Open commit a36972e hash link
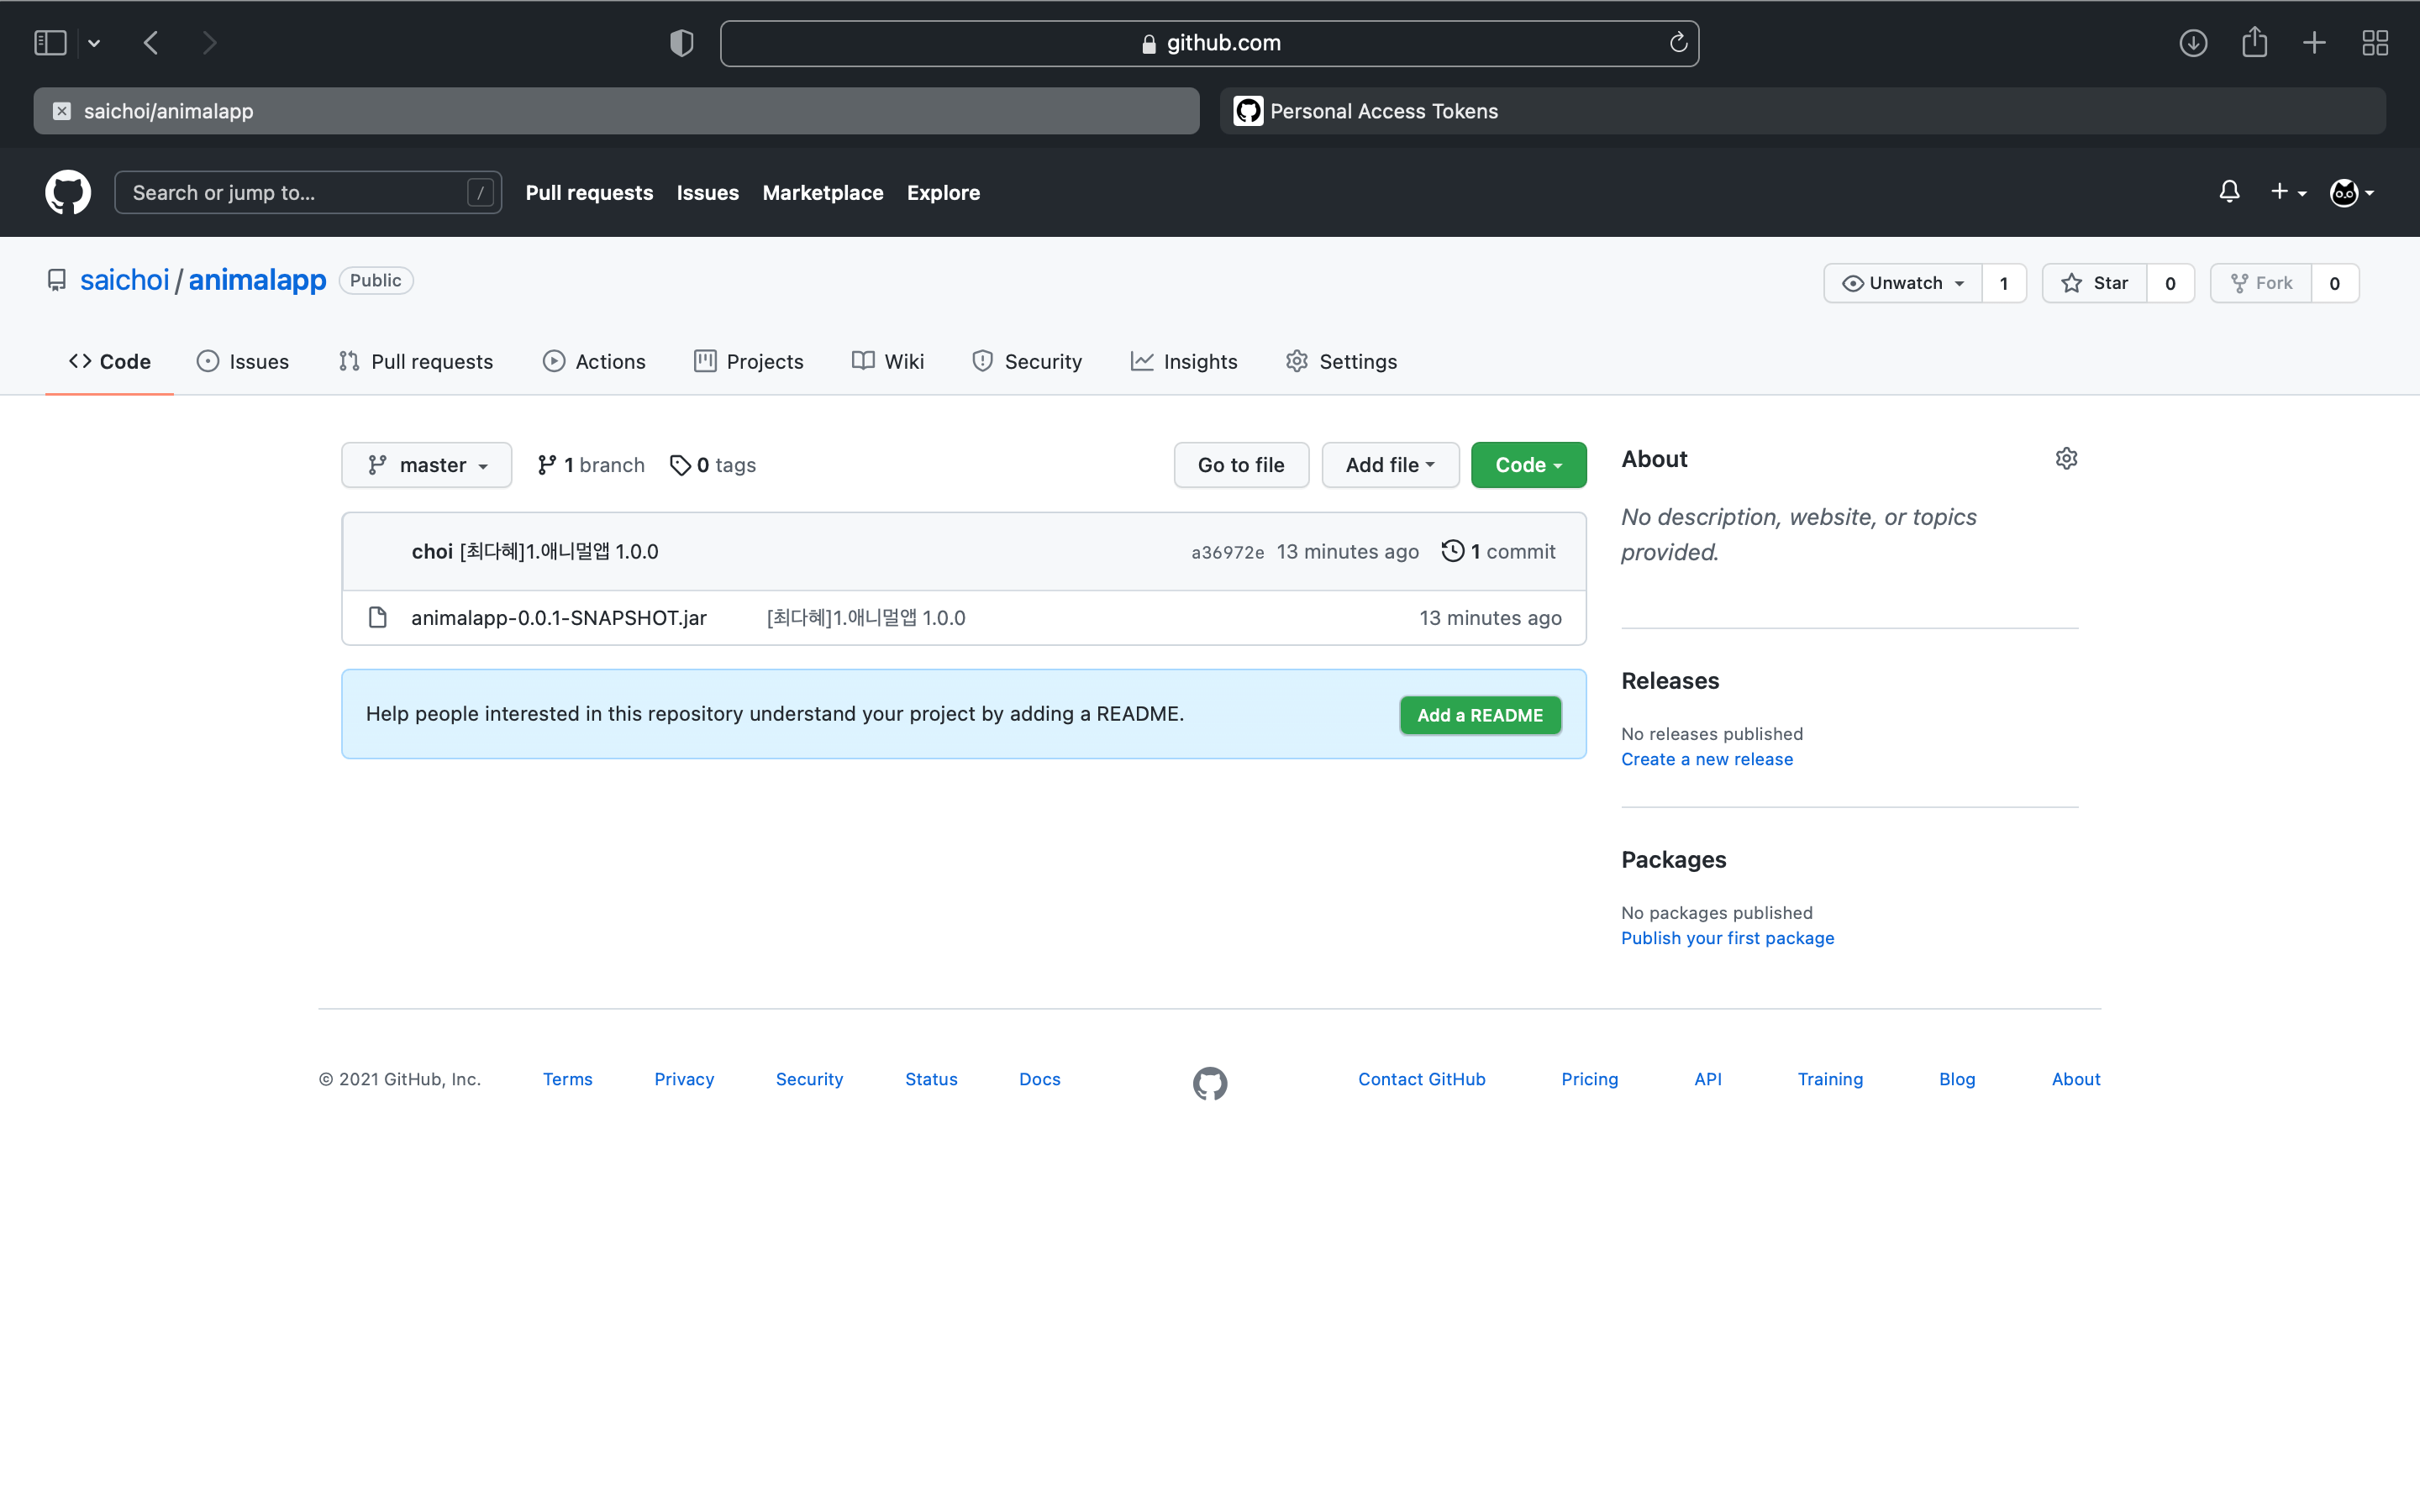The image size is (2420, 1512). pos(1227,552)
